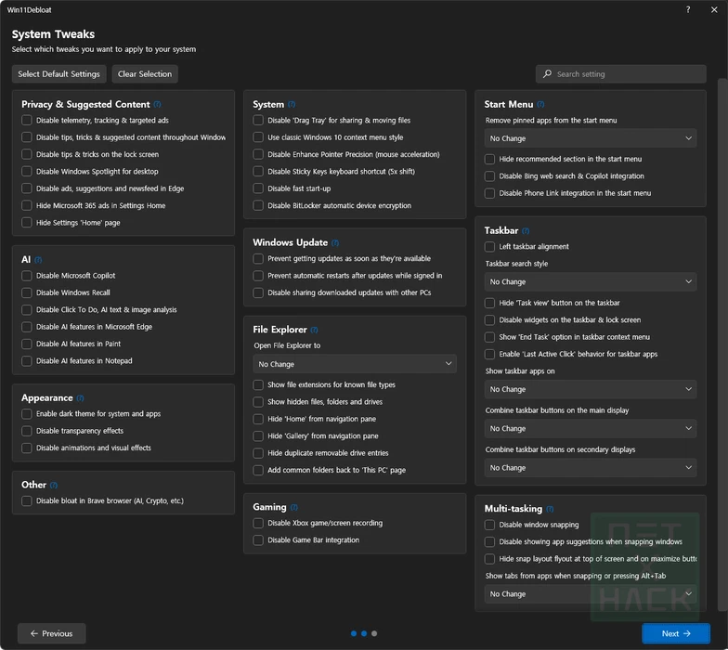Click the info icon next to File Explorer
The image size is (728, 650).
(x=314, y=330)
